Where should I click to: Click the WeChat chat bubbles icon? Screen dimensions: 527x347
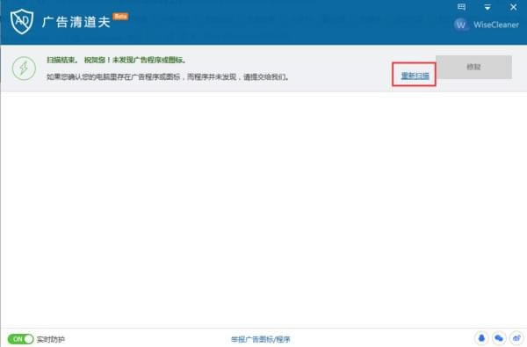(499, 338)
